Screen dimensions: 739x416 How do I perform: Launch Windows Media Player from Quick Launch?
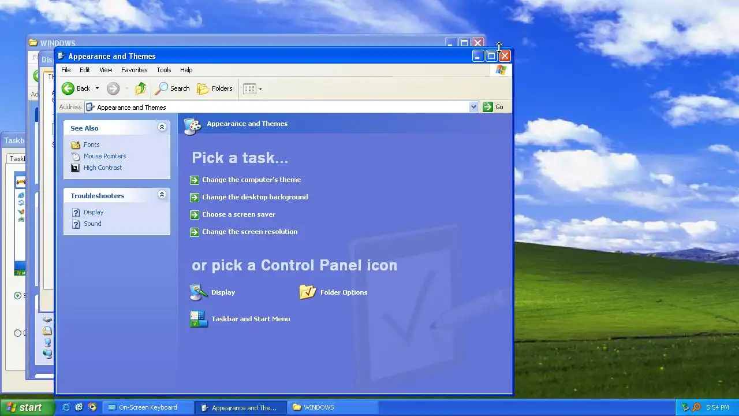pyautogui.click(x=92, y=407)
